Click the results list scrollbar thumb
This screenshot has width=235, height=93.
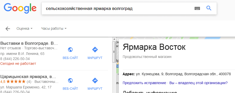pos(114,52)
